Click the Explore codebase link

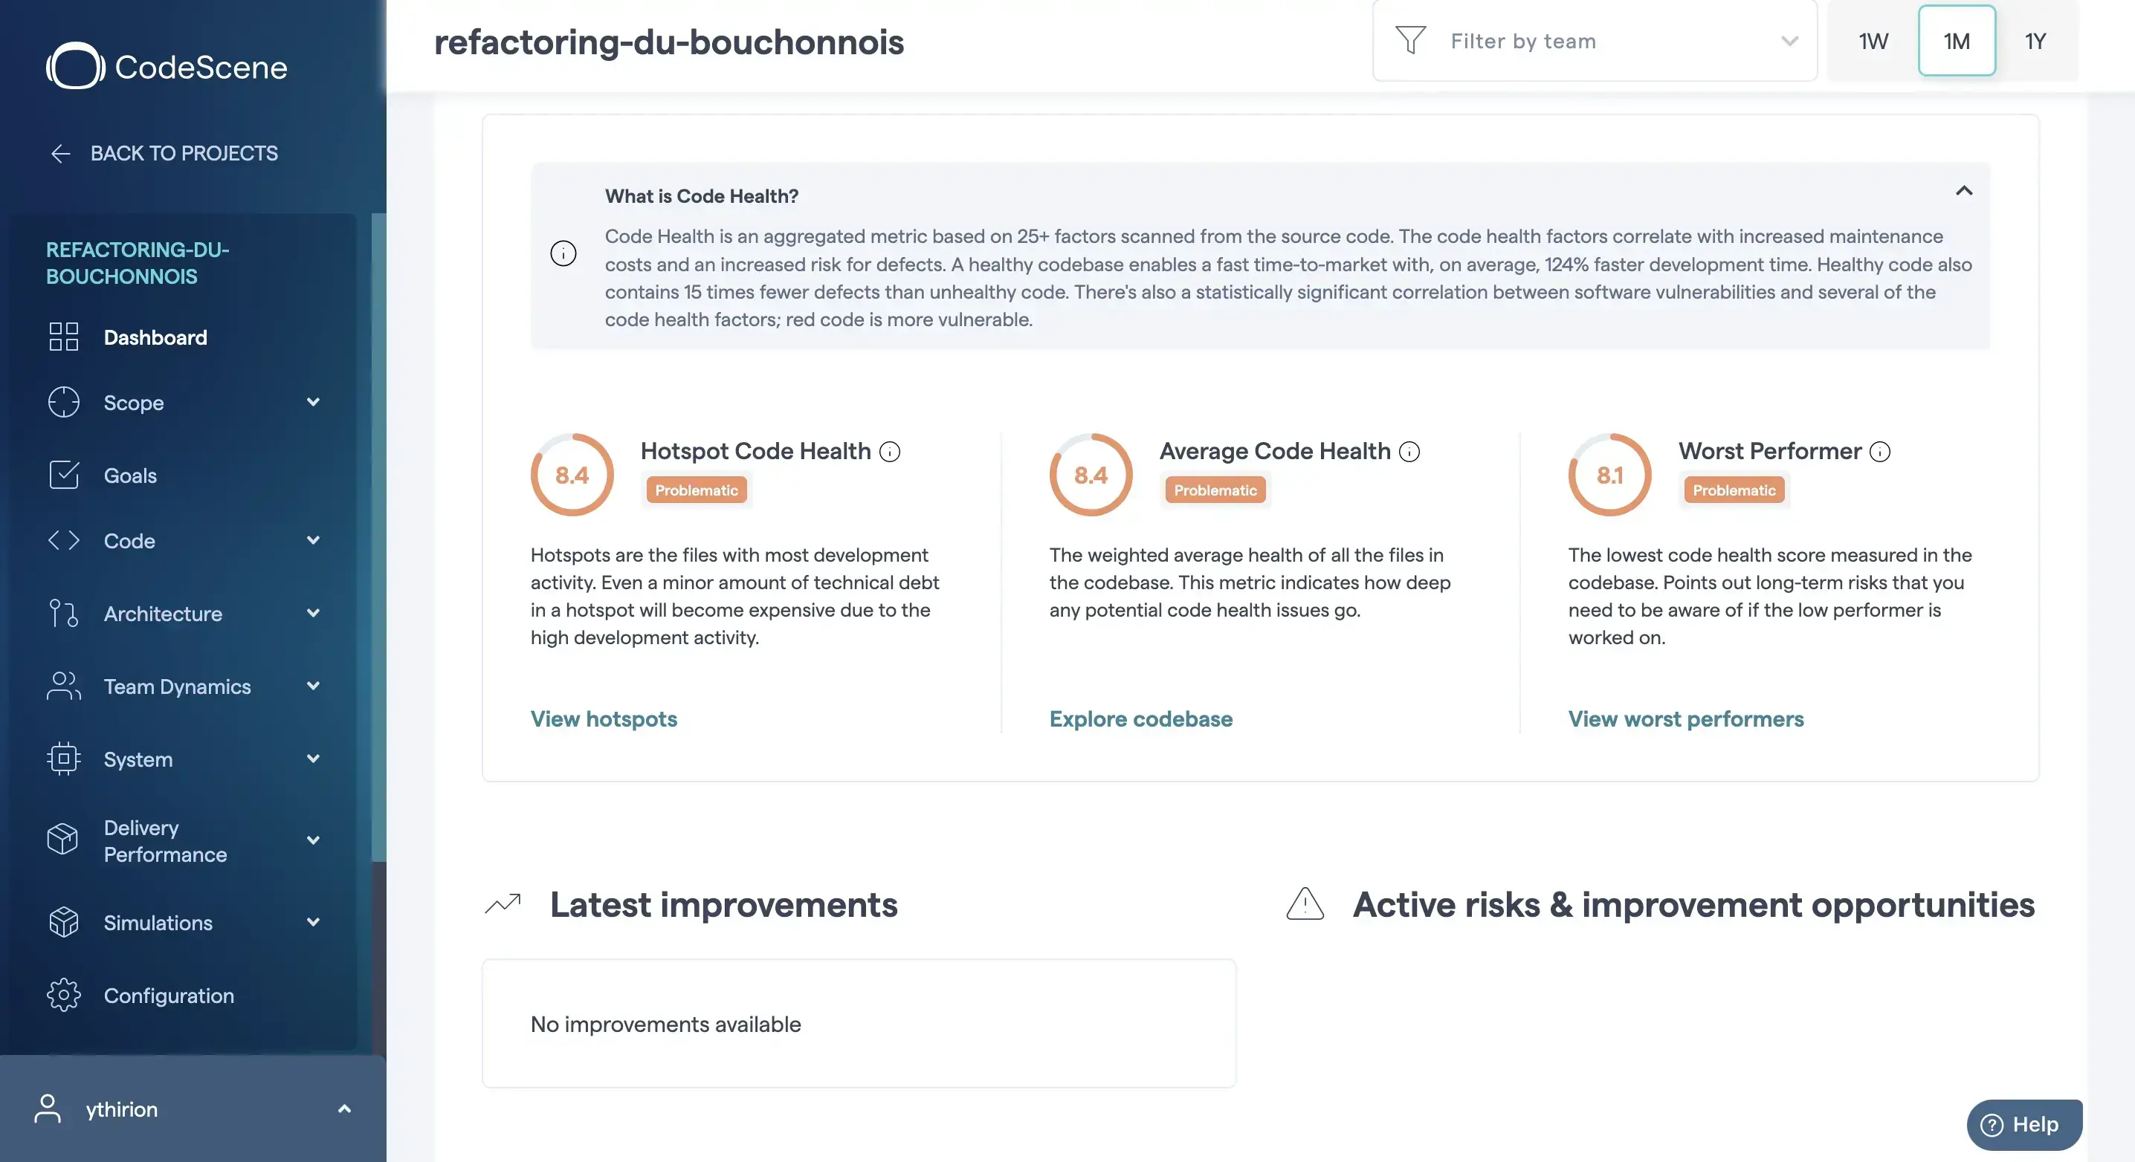click(1140, 718)
